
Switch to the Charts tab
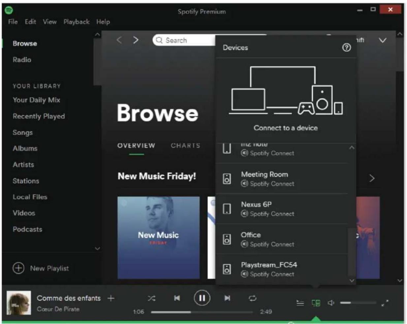pos(185,146)
